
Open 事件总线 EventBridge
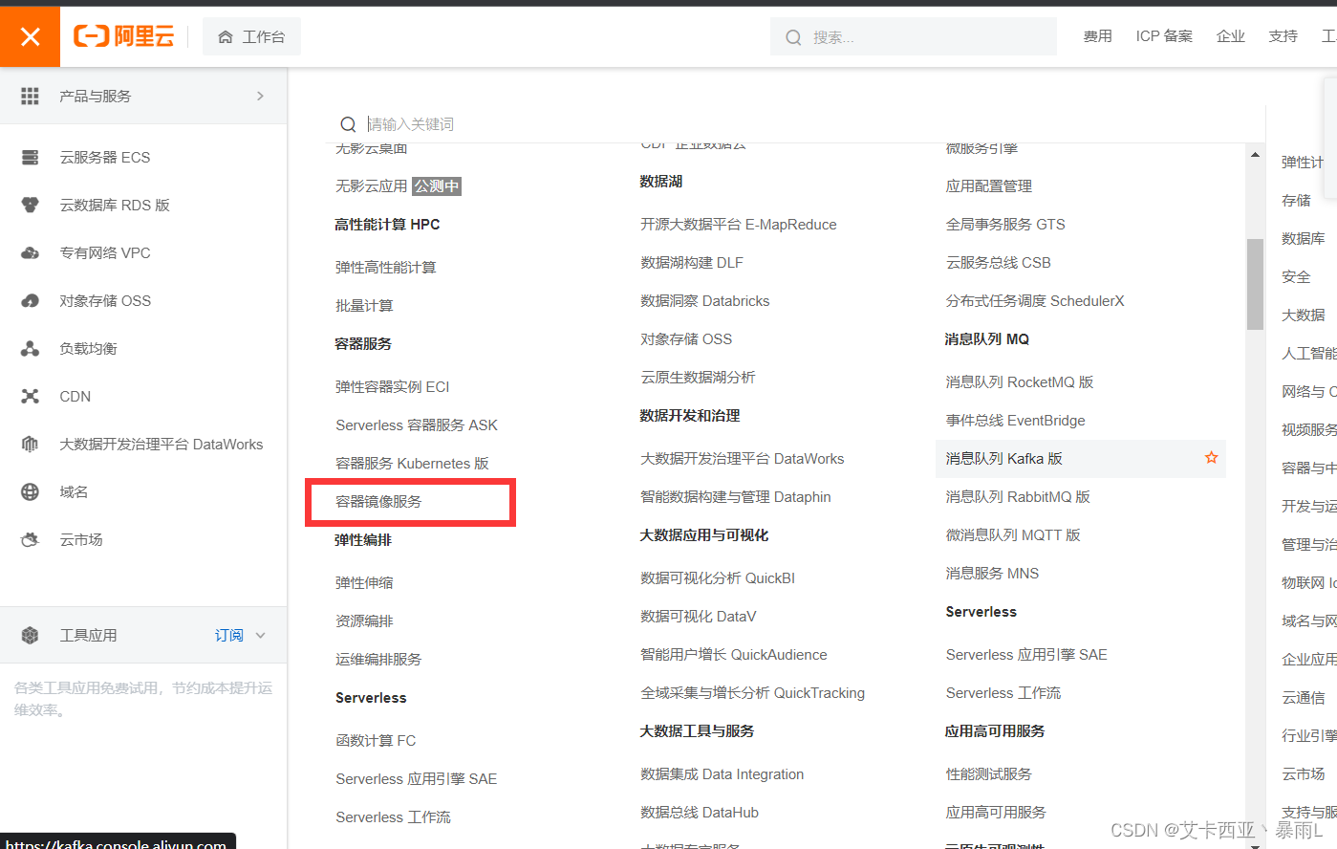[x=1015, y=420]
